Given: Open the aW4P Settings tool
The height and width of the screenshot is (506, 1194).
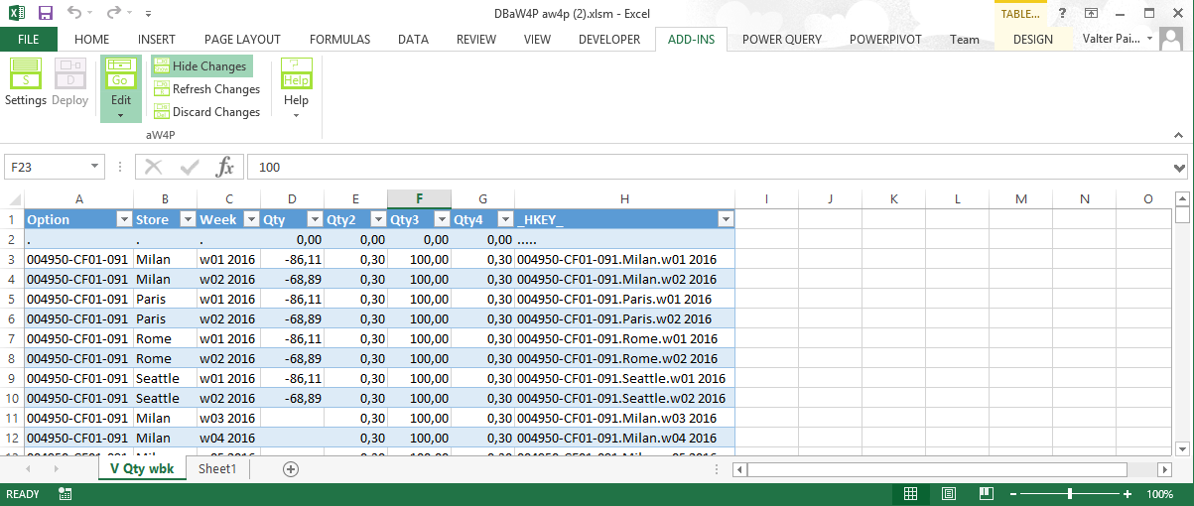Looking at the screenshot, I should click(x=26, y=82).
